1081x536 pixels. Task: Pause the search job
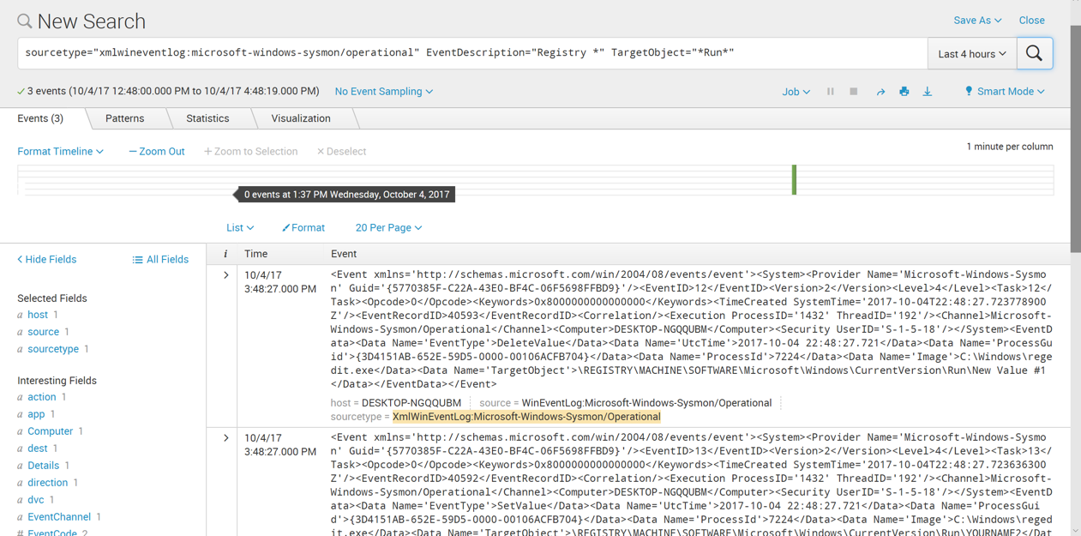(831, 91)
